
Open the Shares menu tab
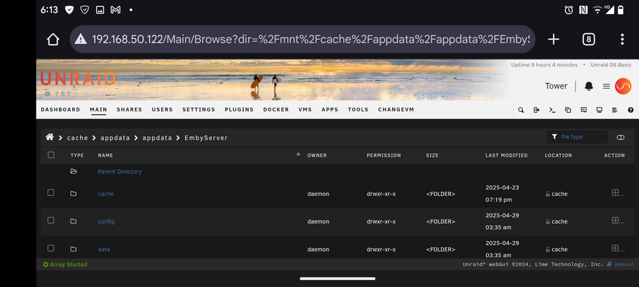[129, 110]
